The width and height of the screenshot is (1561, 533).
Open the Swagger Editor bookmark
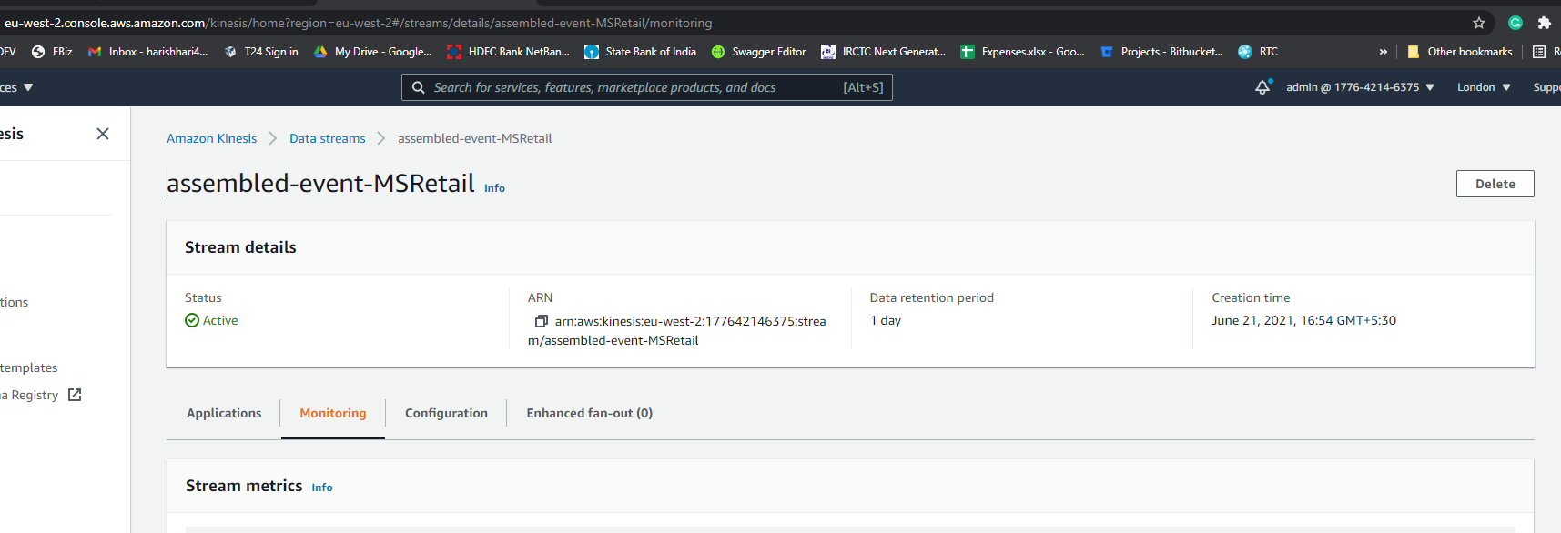(x=759, y=52)
